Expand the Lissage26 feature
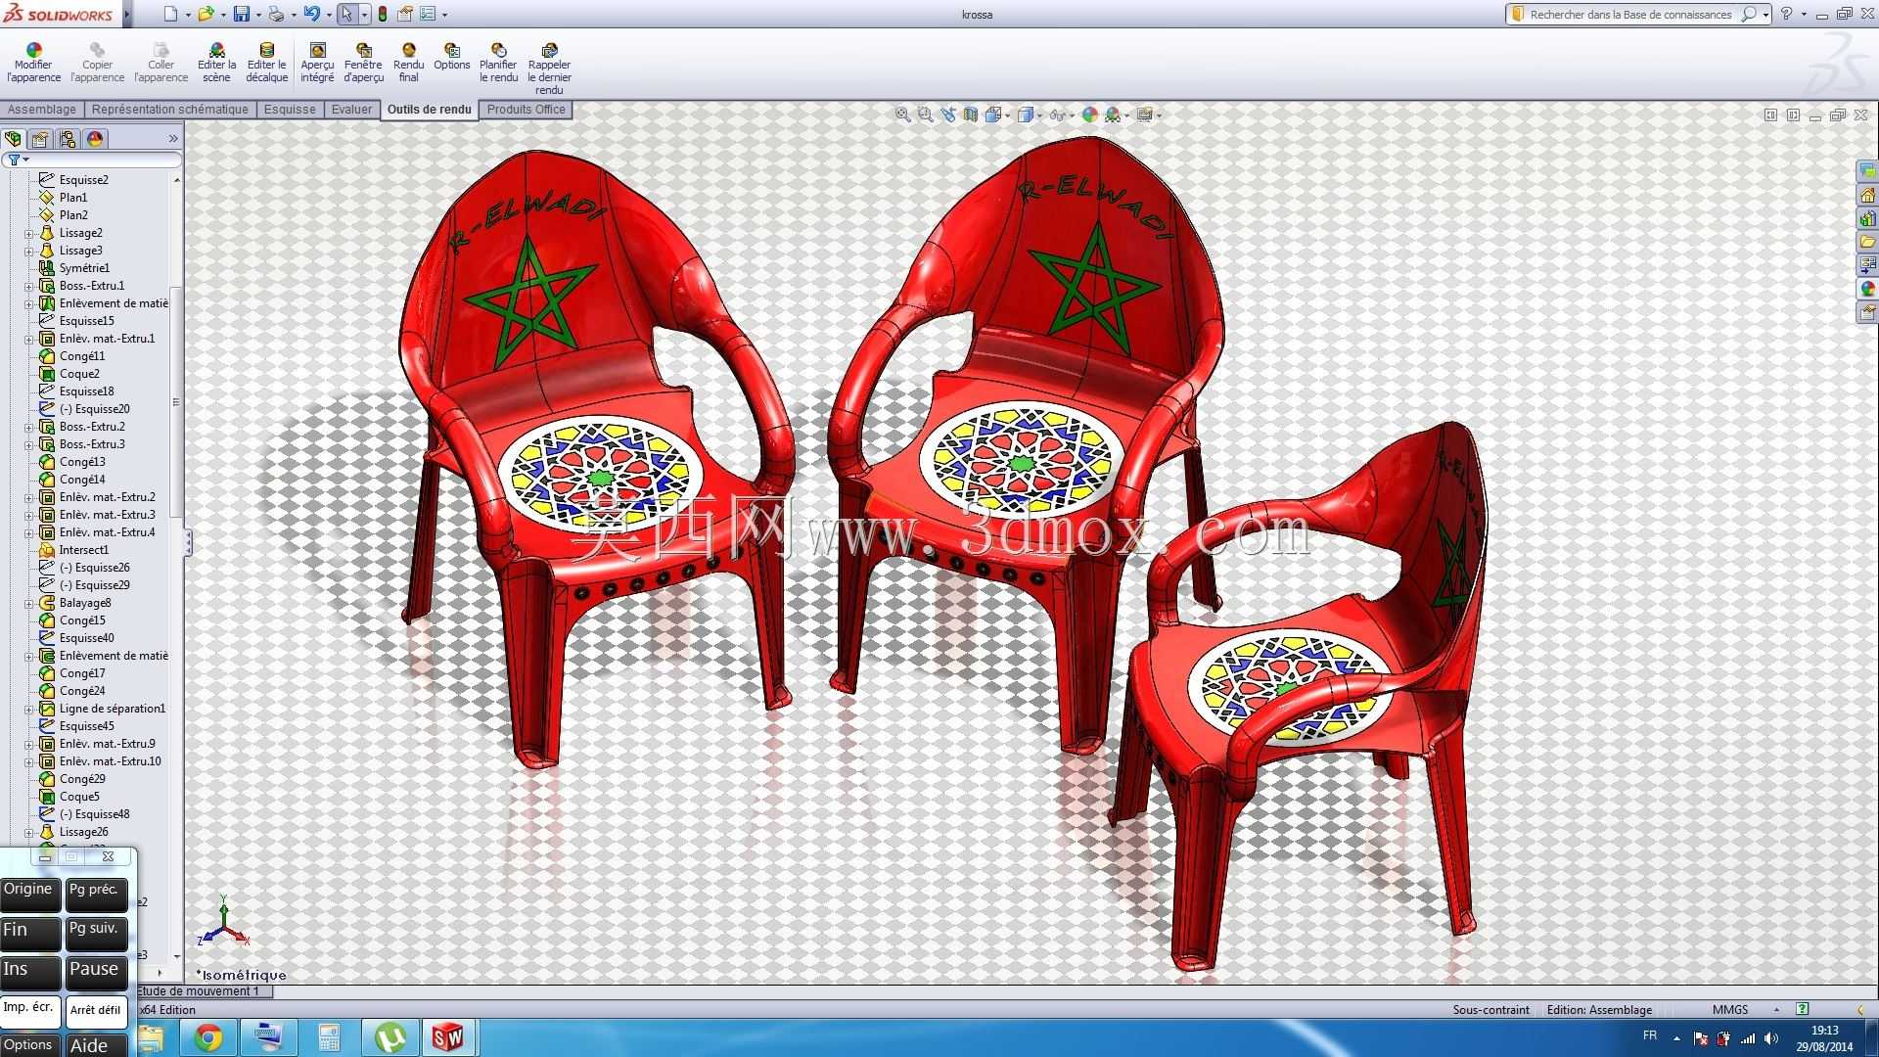 tap(29, 832)
